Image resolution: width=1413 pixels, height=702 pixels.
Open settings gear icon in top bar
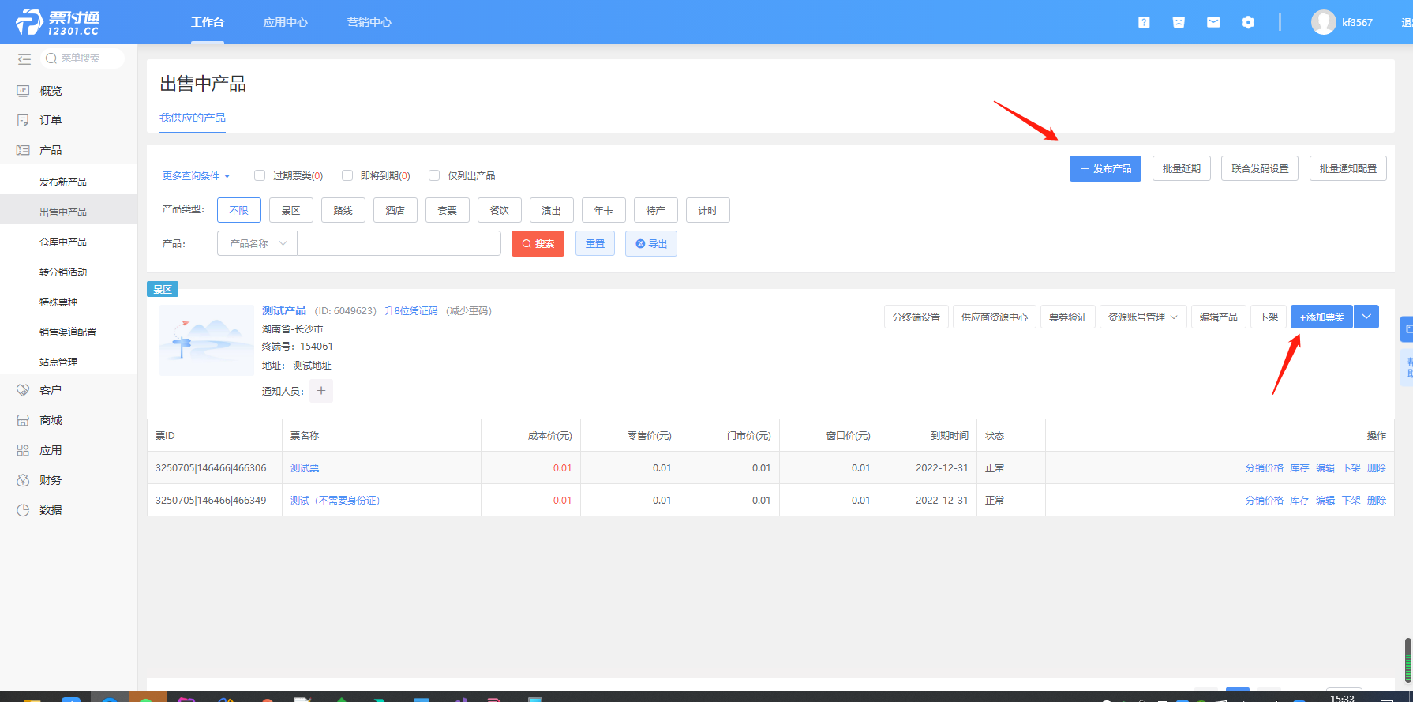point(1248,22)
